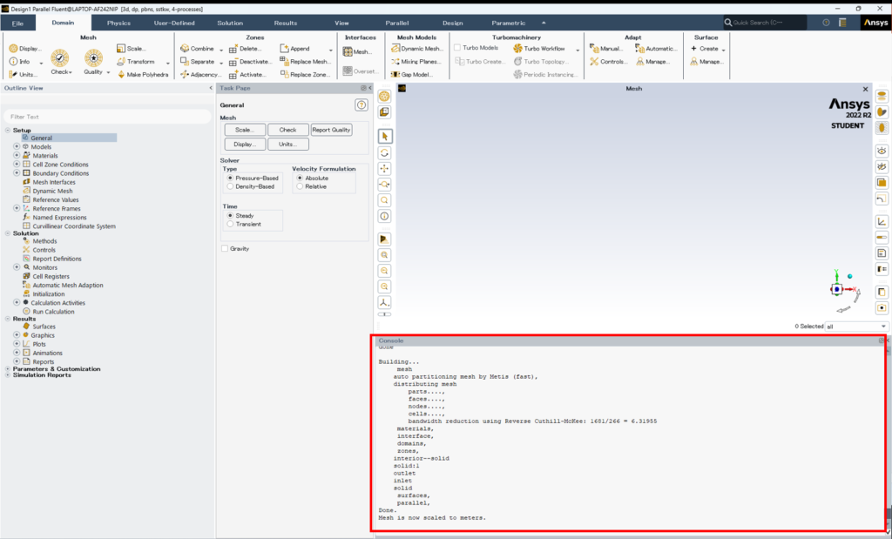The width and height of the screenshot is (892, 539).
Task: Open mesh Units ribbon tool
Action: click(x=23, y=75)
